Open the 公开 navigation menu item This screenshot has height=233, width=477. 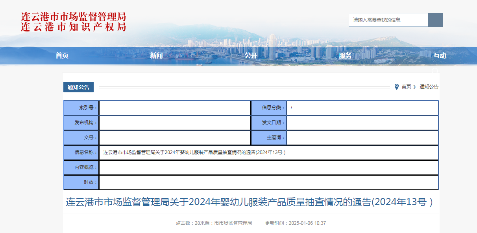pos(251,56)
